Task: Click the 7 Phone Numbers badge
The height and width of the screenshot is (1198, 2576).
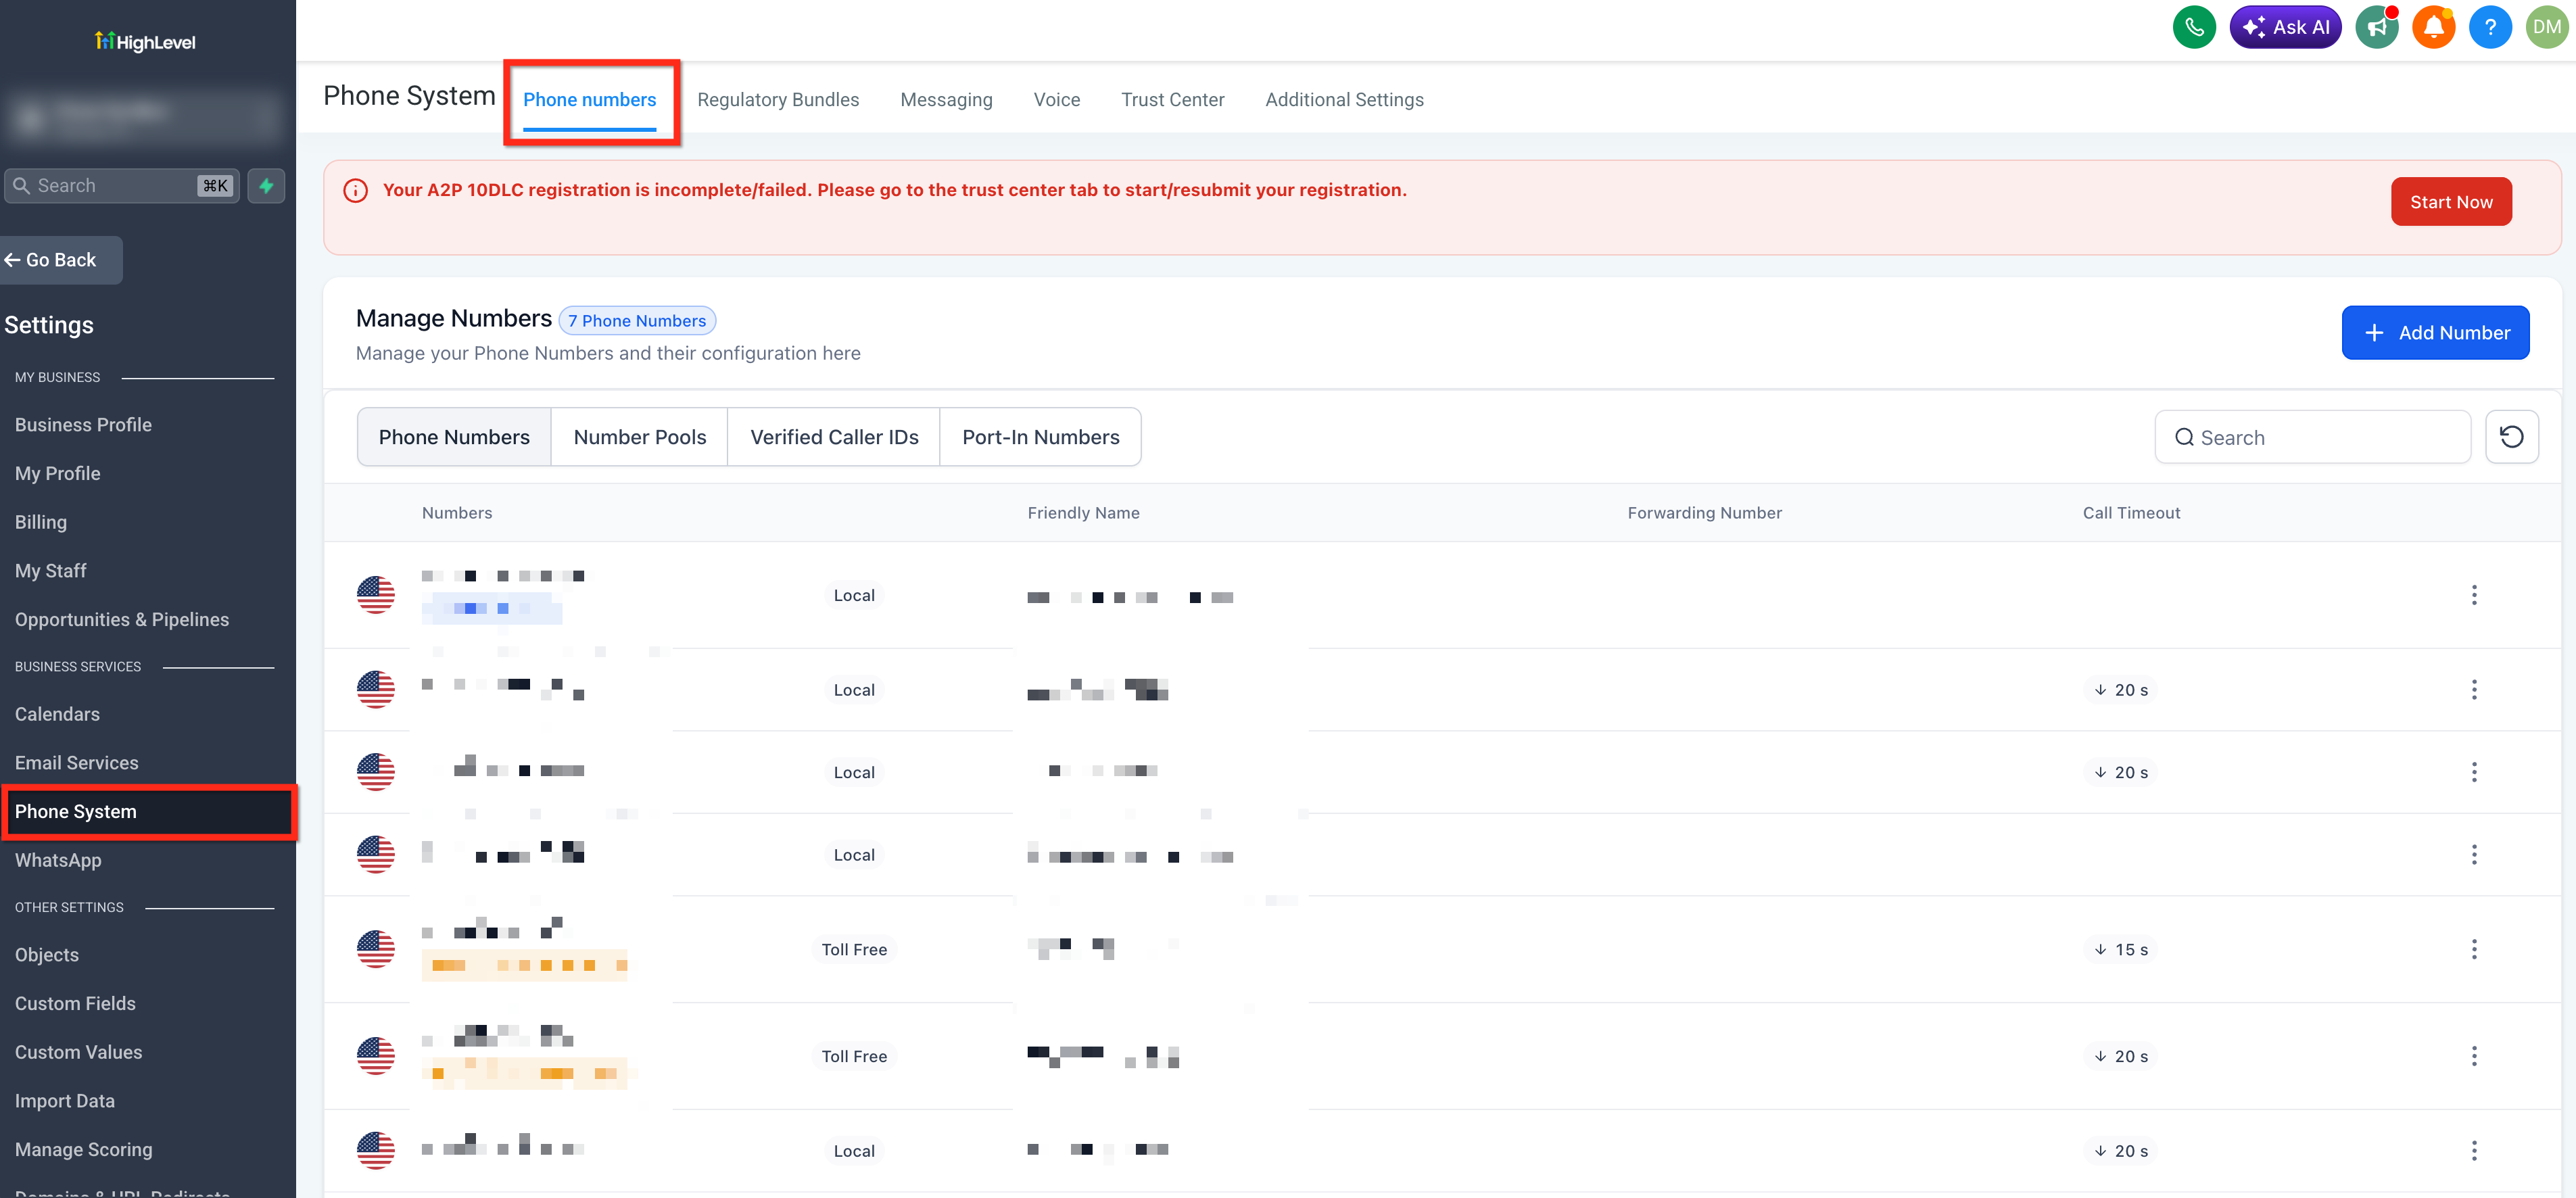Action: tap(637, 321)
